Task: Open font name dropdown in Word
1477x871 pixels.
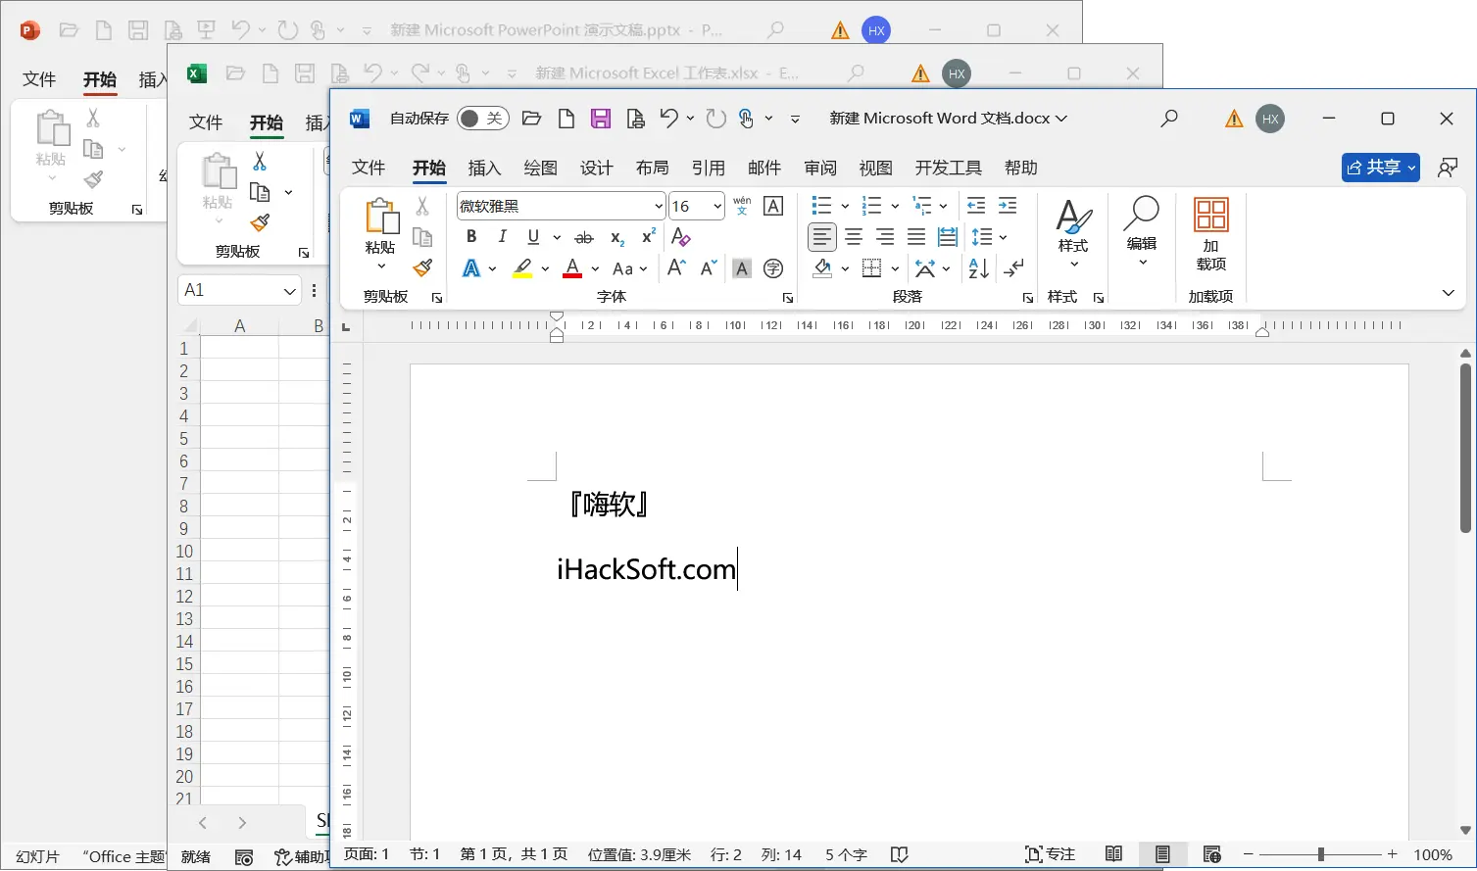Action: [x=659, y=206]
